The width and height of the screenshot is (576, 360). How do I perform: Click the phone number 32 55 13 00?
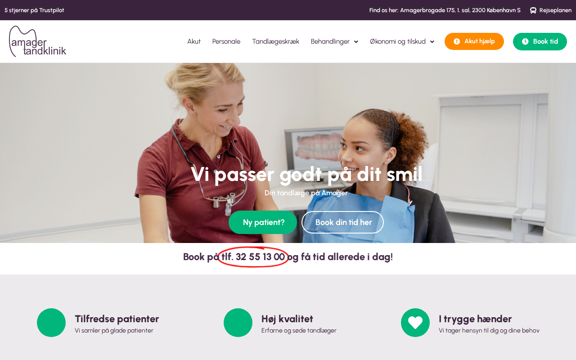(260, 257)
